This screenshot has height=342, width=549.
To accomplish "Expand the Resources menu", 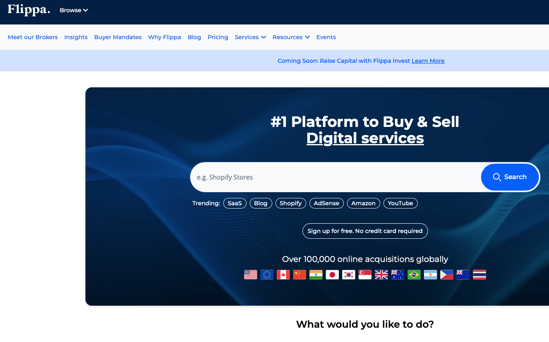I will tap(291, 37).
